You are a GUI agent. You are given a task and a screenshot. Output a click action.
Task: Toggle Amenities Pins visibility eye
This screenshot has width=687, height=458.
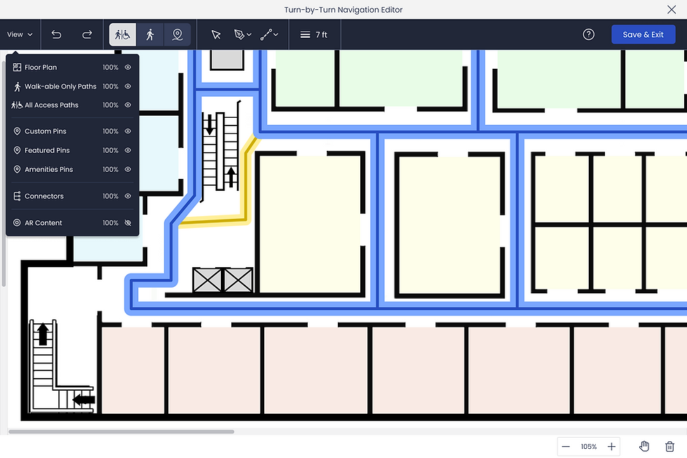tap(128, 169)
